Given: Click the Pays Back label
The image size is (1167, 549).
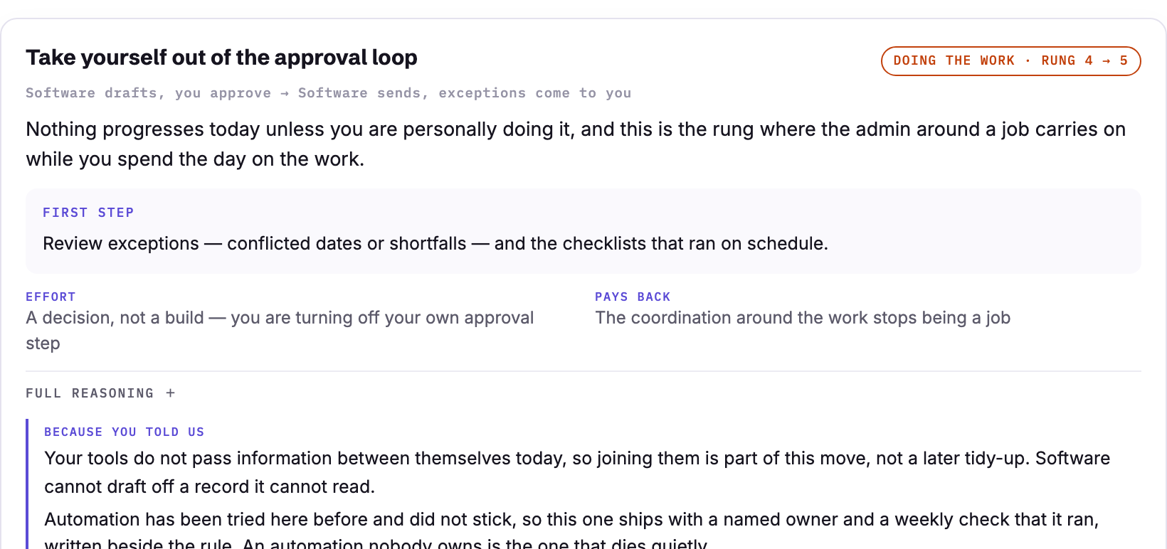Looking at the screenshot, I should (633, 297).
